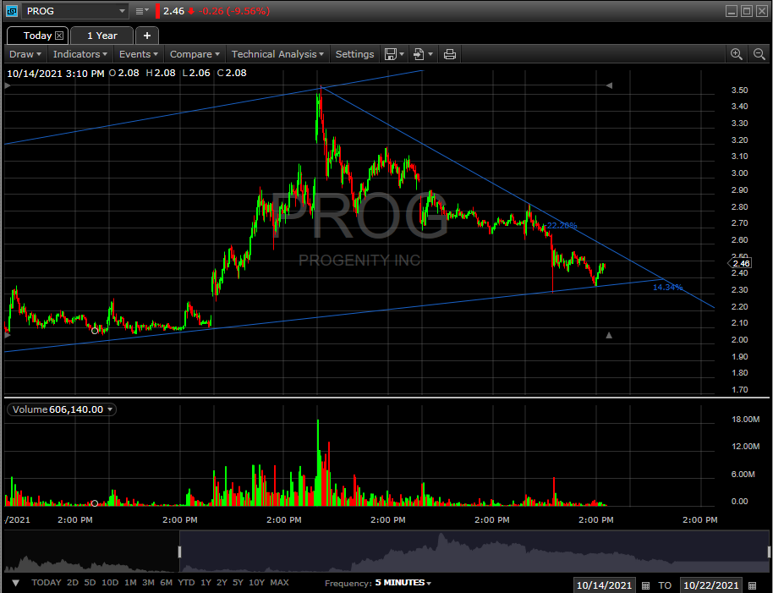Select the YTD time range
Screen dimensions: 773x593
pos(186,583)
